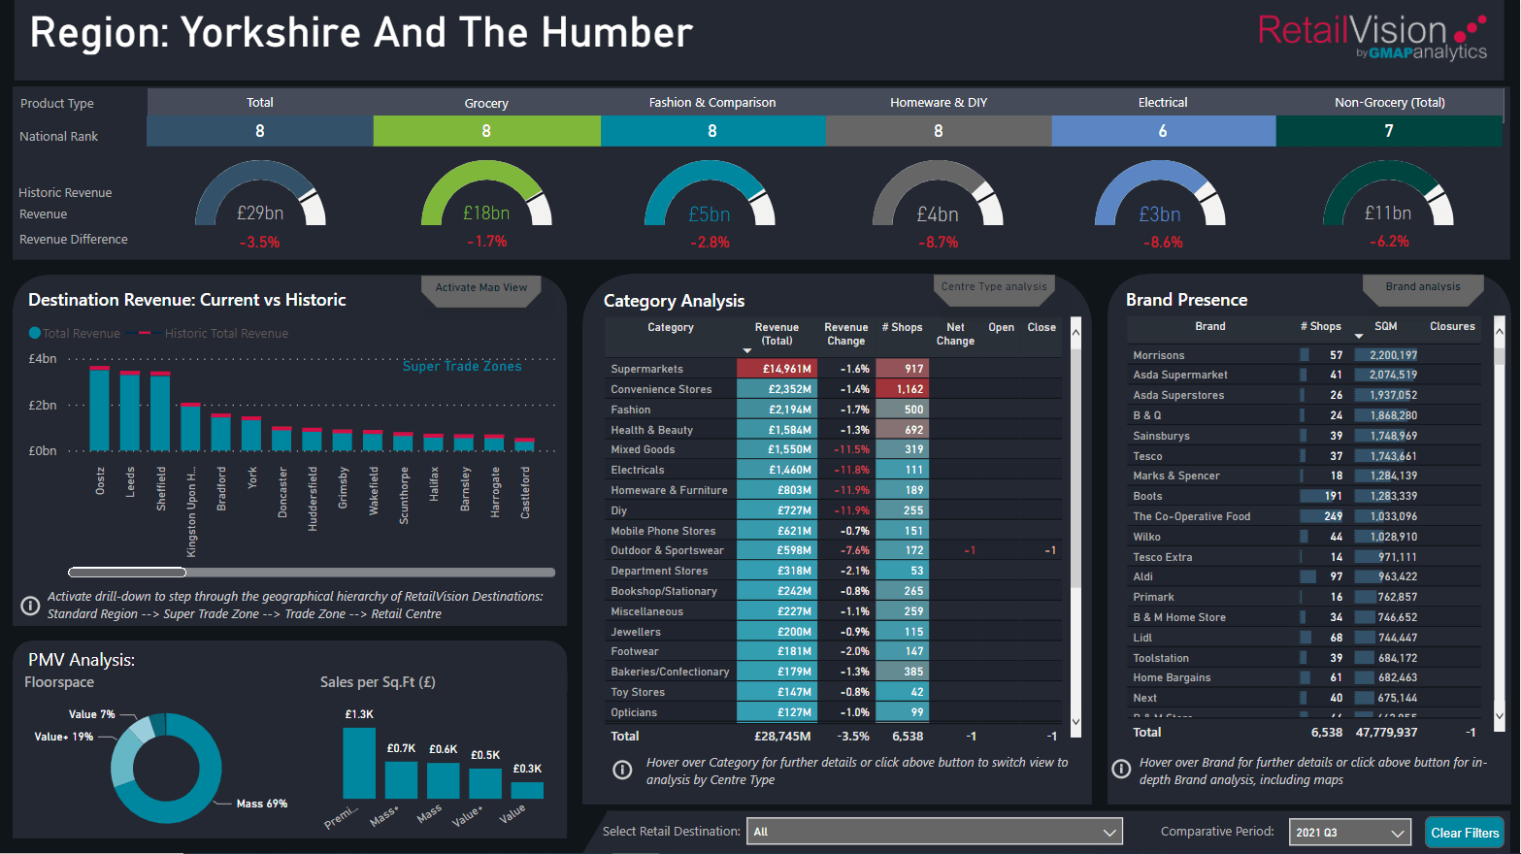Select the Electricals category row
Image resolution: width=1521 pixels, height=854 pixels.
click(833, 470)
